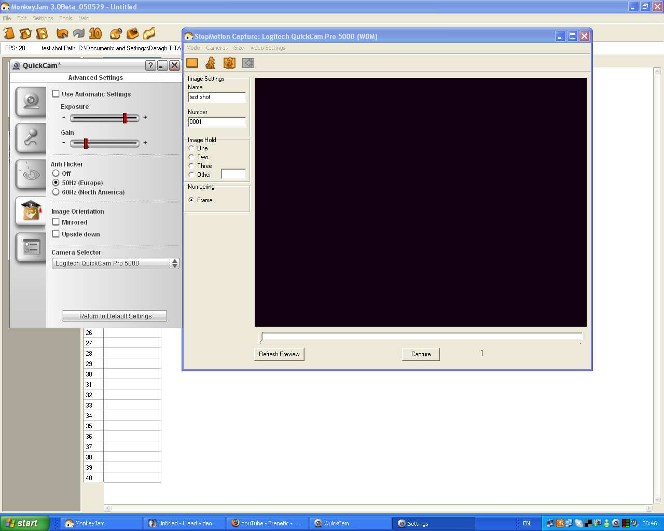Open the Video Settings menu
This screenshot has height=531, width=664.
(x=268, y=48)
